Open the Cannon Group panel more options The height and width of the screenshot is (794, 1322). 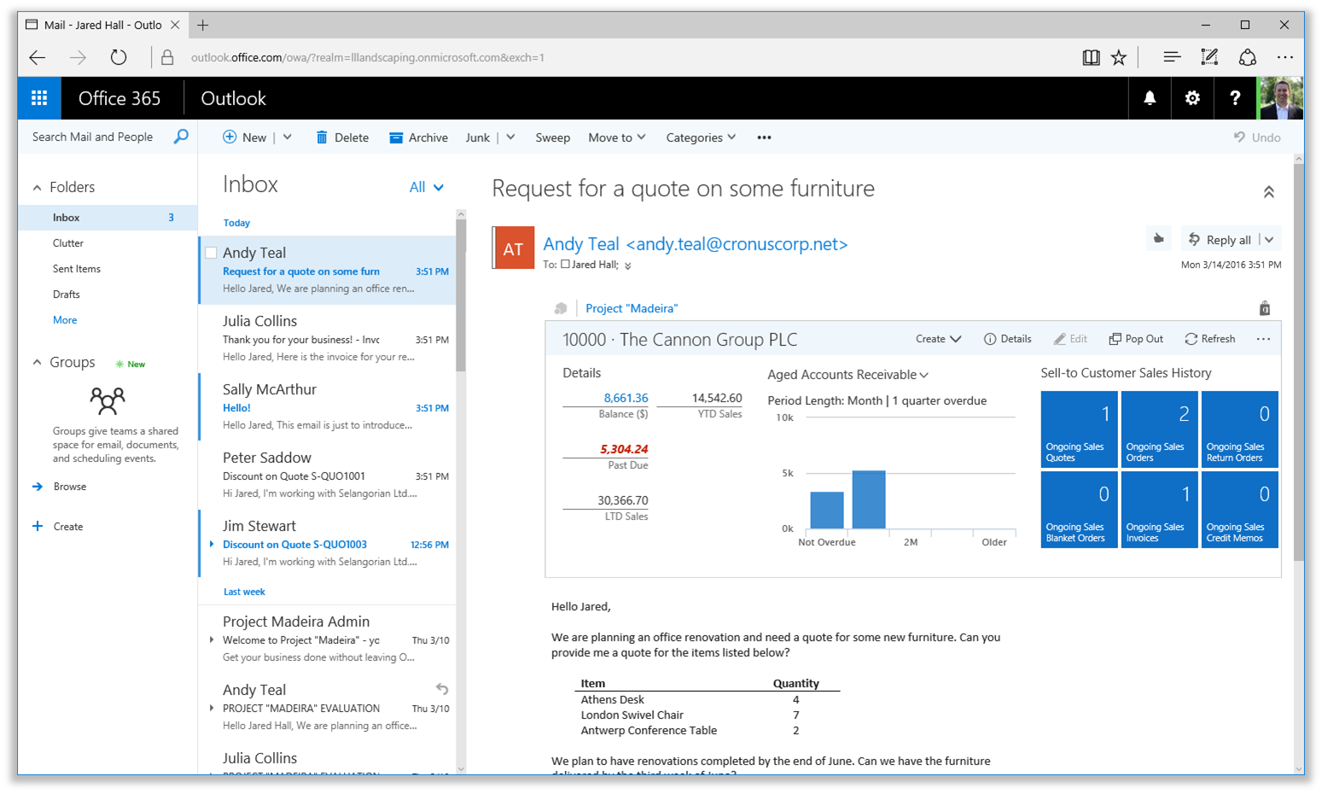(x=1263, y=339)
